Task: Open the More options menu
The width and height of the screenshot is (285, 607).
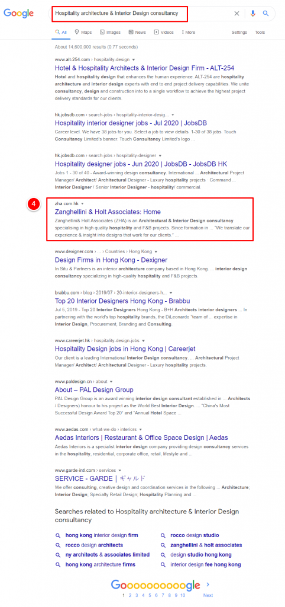Action: point(189,33)
